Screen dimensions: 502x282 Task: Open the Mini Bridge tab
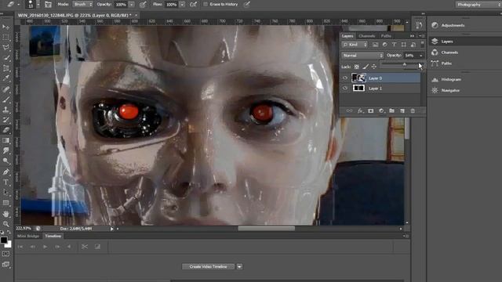(28, 236)
